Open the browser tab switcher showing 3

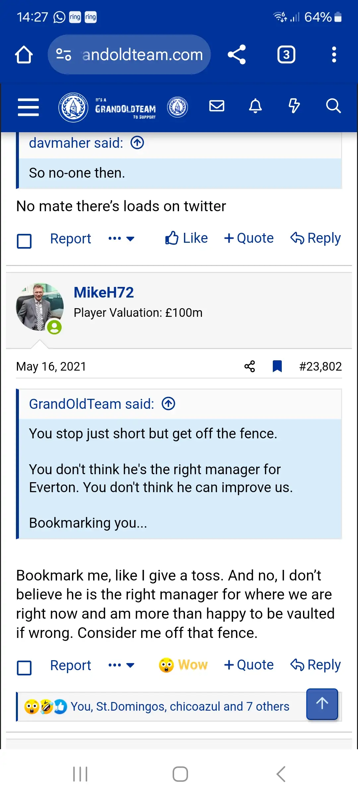tap(286, 54)
